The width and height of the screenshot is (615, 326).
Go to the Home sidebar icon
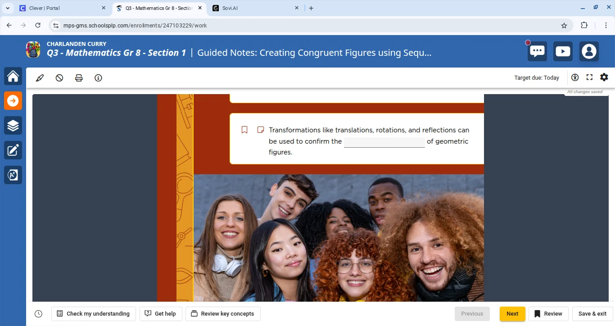(x=13, y=76)
